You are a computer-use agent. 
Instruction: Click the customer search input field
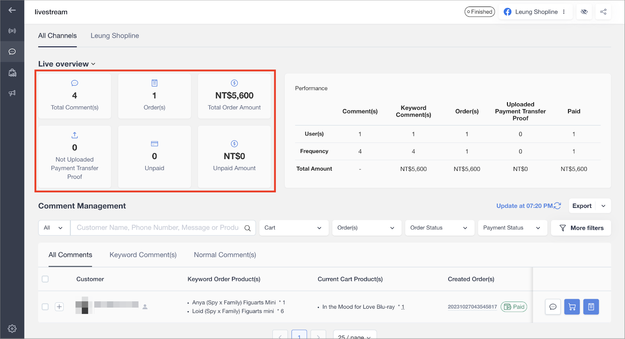click(157, 228)
